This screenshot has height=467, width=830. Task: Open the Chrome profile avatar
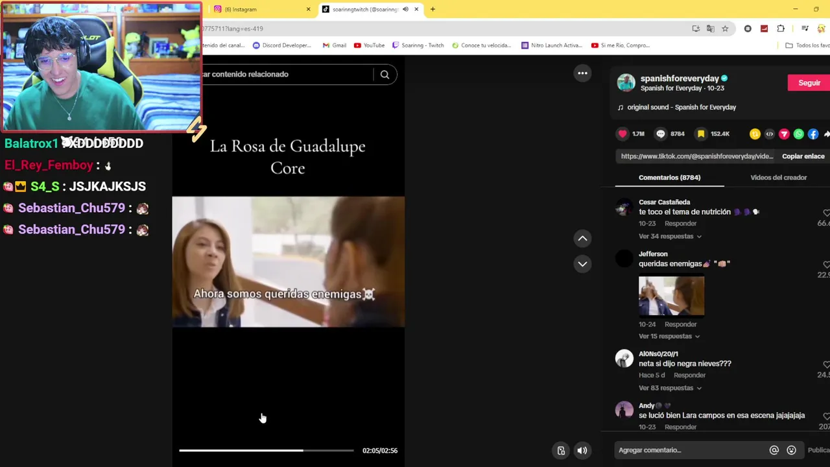(x=822, y=29)
